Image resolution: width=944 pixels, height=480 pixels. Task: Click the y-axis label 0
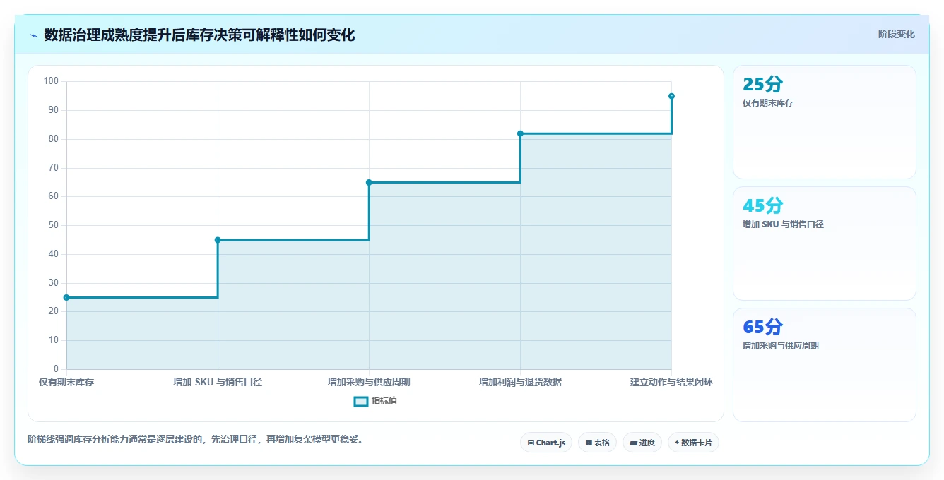(x=56, y=369)
